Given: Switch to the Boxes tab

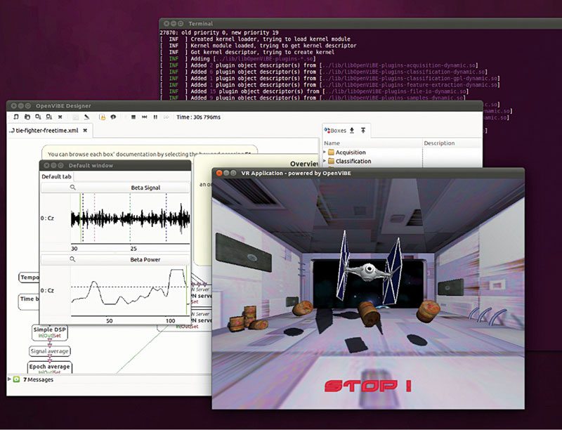Looking at the screenshot, I should [337, 130].
